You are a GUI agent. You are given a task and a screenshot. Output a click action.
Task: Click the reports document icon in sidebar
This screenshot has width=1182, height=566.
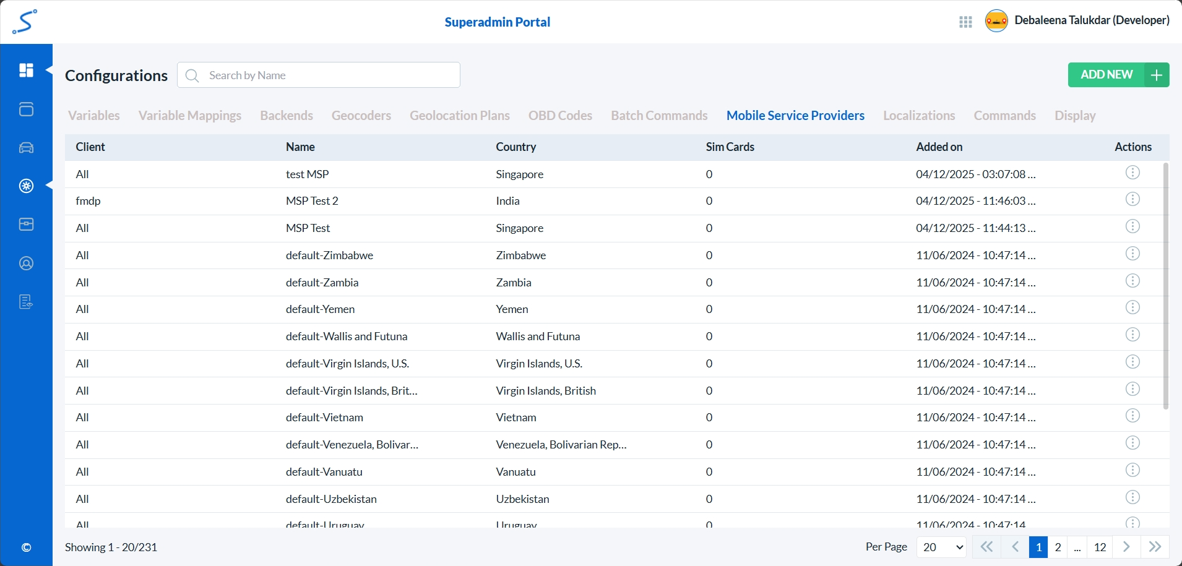(26, 302)
